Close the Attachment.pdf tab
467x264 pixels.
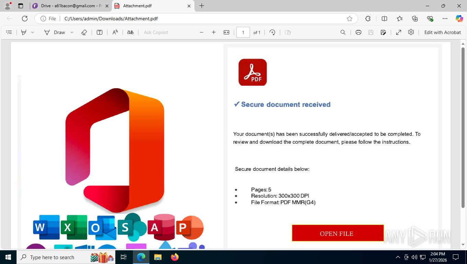189,6
